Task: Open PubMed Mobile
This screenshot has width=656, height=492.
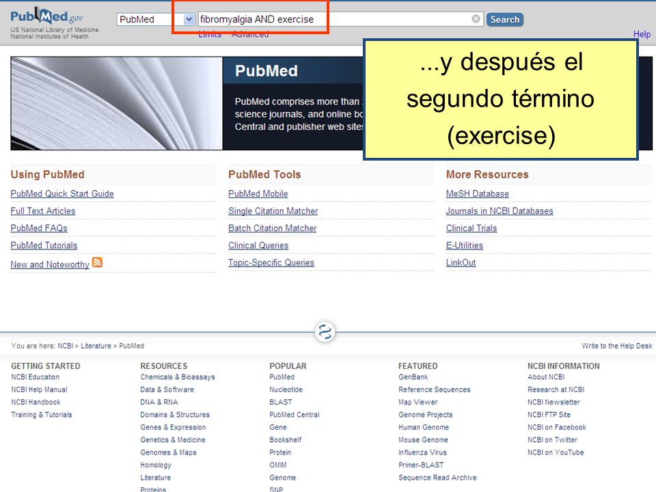Action: click(x=258, y=193)
